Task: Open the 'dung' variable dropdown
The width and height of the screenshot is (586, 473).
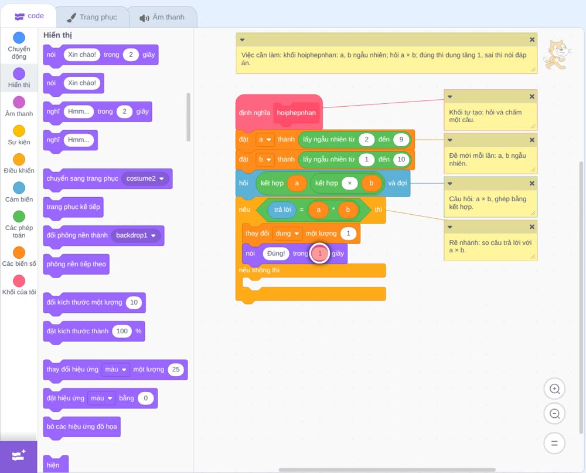Action: point(287,234)
